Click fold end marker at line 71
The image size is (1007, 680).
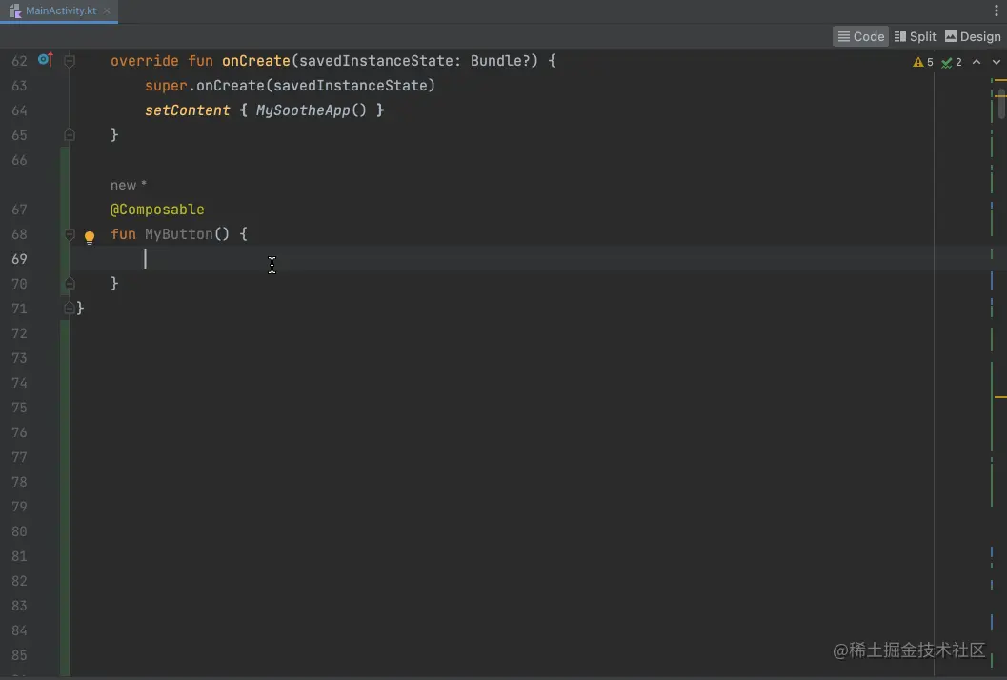click(x=70, y=309)
